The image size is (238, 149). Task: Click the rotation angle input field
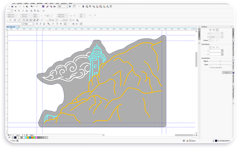(49, 16)
